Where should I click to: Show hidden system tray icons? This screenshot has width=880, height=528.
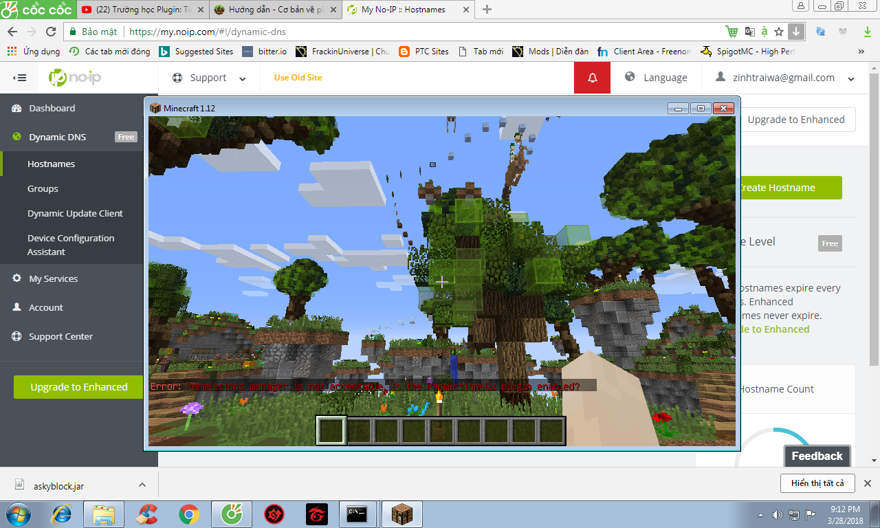click(761, 515)
